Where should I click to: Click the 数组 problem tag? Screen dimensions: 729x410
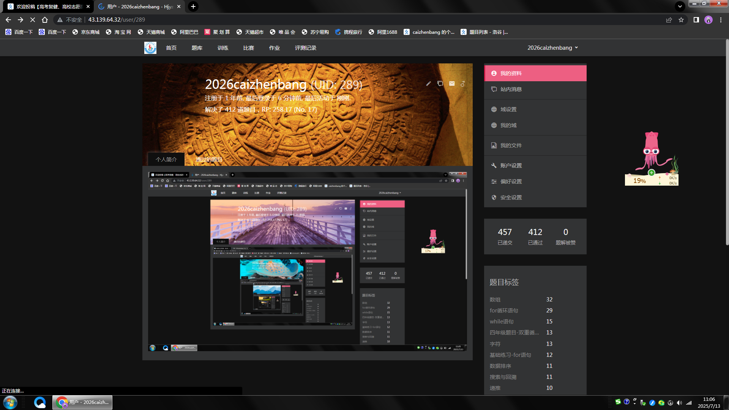click(495, 300)
